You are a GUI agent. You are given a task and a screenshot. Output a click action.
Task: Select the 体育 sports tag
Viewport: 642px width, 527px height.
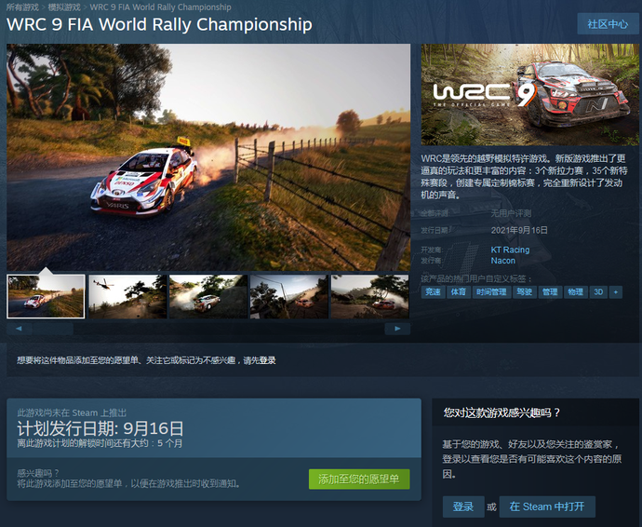point(458,292)
